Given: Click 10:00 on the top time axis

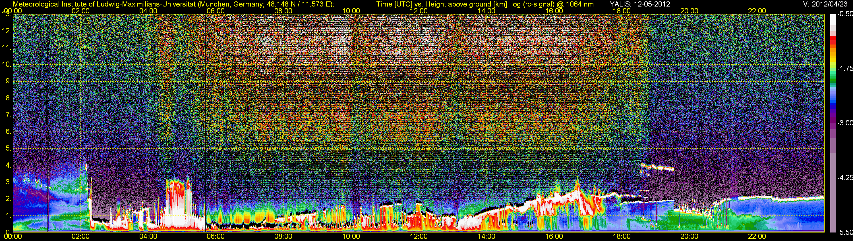Looking at the screenshot, I should (x=351, y=11).
